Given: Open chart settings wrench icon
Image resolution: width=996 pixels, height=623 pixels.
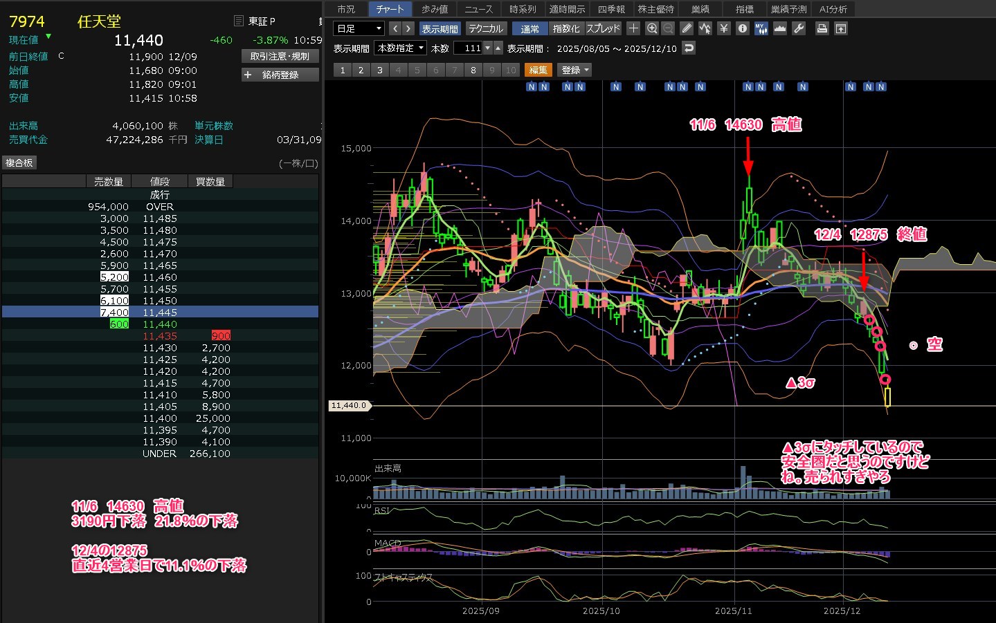Looking at the screenshot, I should click(798, 28).
